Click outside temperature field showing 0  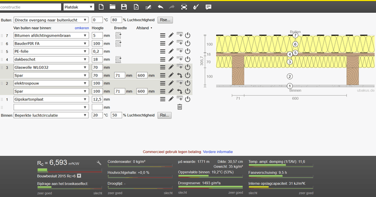(x=97, y=20)
